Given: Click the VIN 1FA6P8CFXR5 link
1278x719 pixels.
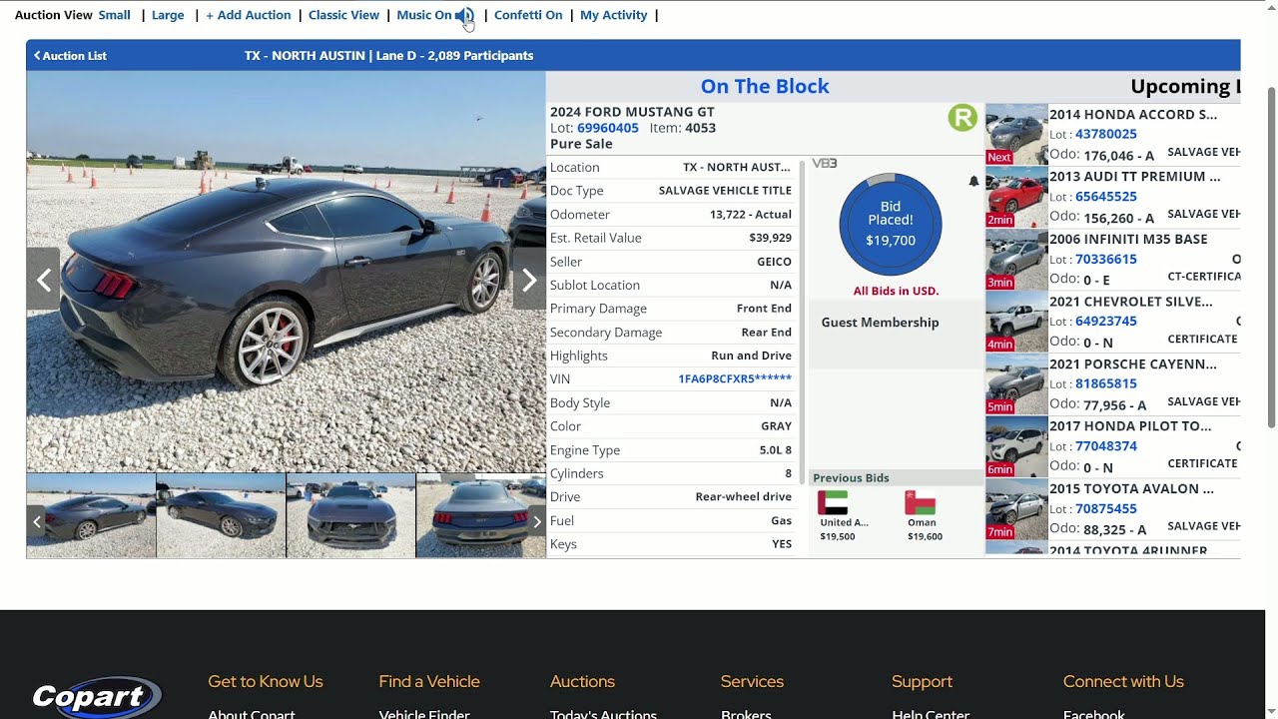Looking at the screenshot, I should (x=735, y=378).
